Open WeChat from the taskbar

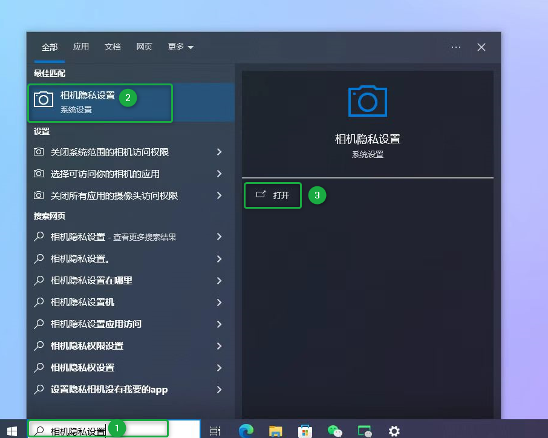(x=335, y=431)
